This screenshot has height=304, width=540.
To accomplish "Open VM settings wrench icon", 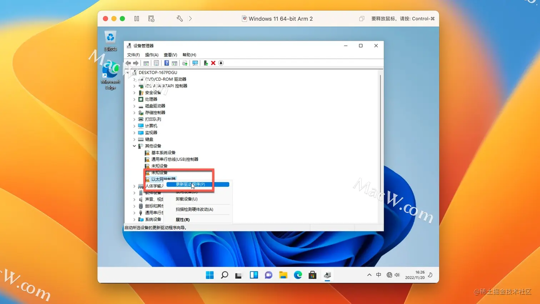I will (180, 19).
